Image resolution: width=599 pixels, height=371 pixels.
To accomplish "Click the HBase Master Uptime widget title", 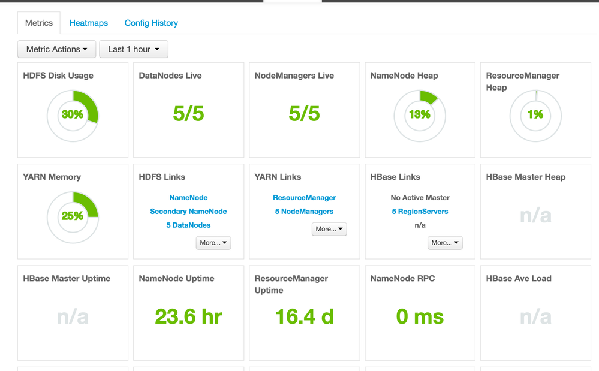I will click(x=67, y=279).
